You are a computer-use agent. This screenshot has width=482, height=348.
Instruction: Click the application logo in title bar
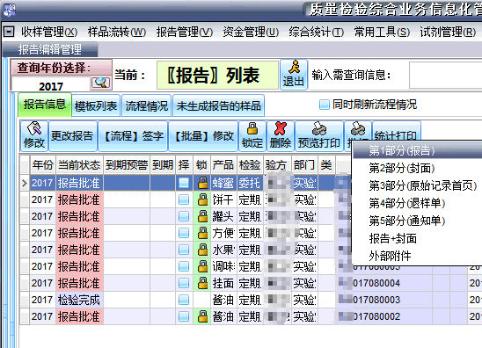point(9,10)
